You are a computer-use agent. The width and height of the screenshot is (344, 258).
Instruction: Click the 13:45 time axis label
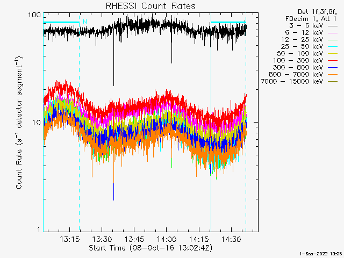pos(134,239)
